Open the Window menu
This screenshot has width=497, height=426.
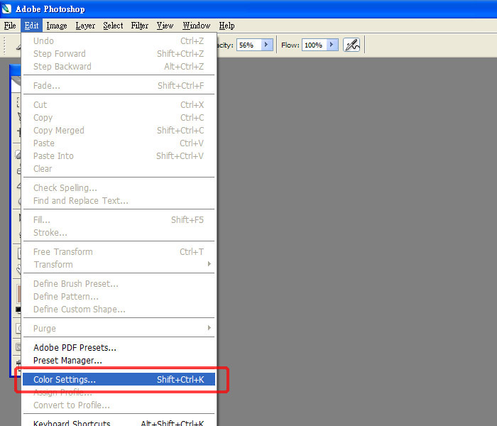tap(197, 26)
